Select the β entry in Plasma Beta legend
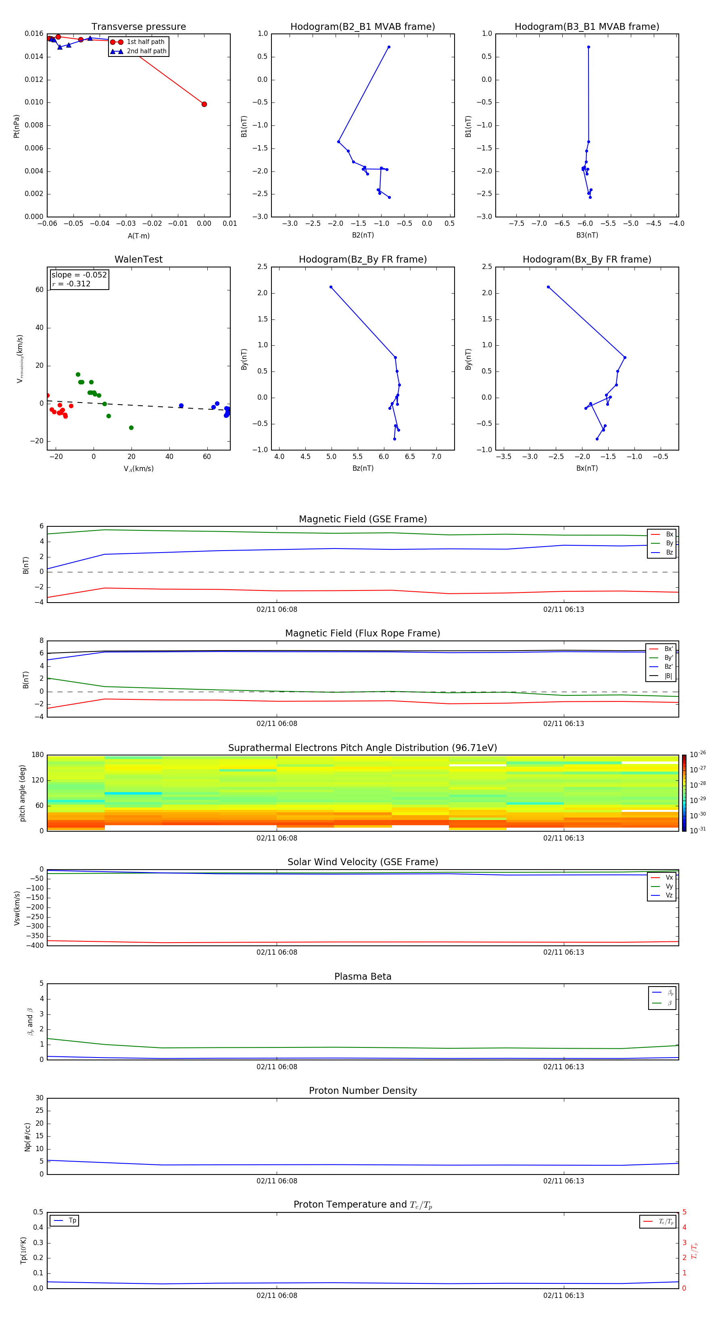The width and height of the screenshot is (726, 1331). point(662,1003)
